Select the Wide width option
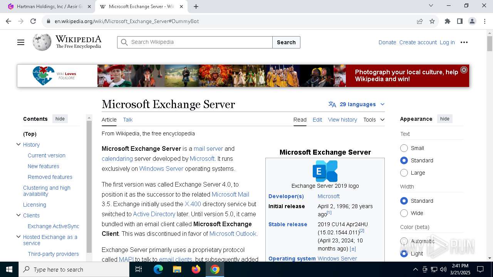Screen dimensions: 493x277 click(x=404, y=213)
